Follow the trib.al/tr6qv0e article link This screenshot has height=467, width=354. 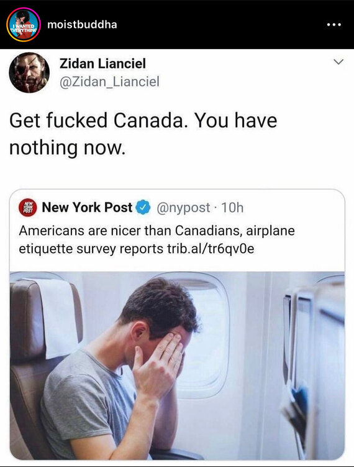click(x=211, y=248)
